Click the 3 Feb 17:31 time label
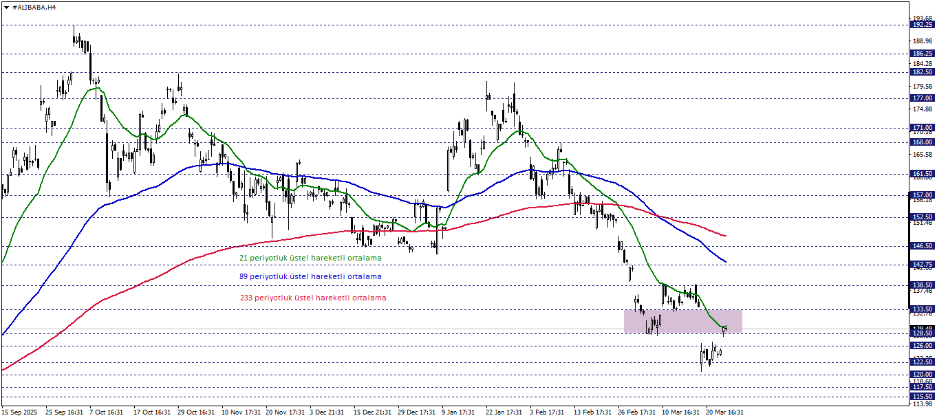The width and height of the screenshot is (937, 420). point(547,412)
